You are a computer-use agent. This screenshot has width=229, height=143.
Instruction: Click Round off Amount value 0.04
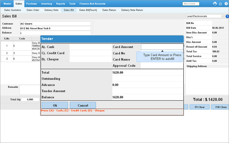click(x=215, y=47)
